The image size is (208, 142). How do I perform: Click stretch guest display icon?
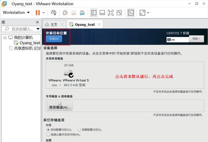(142, 13)
